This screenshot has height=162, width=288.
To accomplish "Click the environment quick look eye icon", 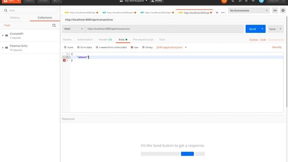I will coord(275,10).
